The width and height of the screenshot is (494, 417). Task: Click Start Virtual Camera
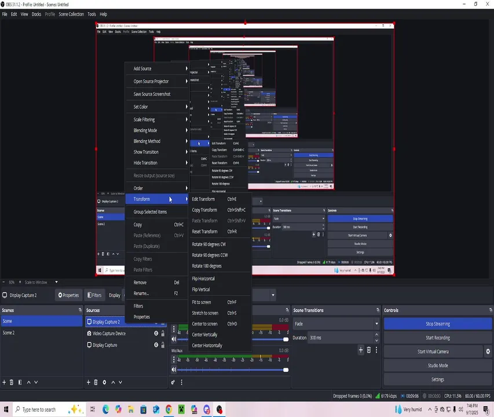click(x=433, y=352)
